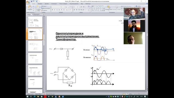Switch to the Главная ribbon tab
This screenshot has width=174, height=98.
(33, 4)
